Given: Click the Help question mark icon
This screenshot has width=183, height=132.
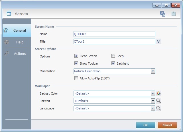Looking at the screenshot, I should pyautogui.click(x=7, y=42).
